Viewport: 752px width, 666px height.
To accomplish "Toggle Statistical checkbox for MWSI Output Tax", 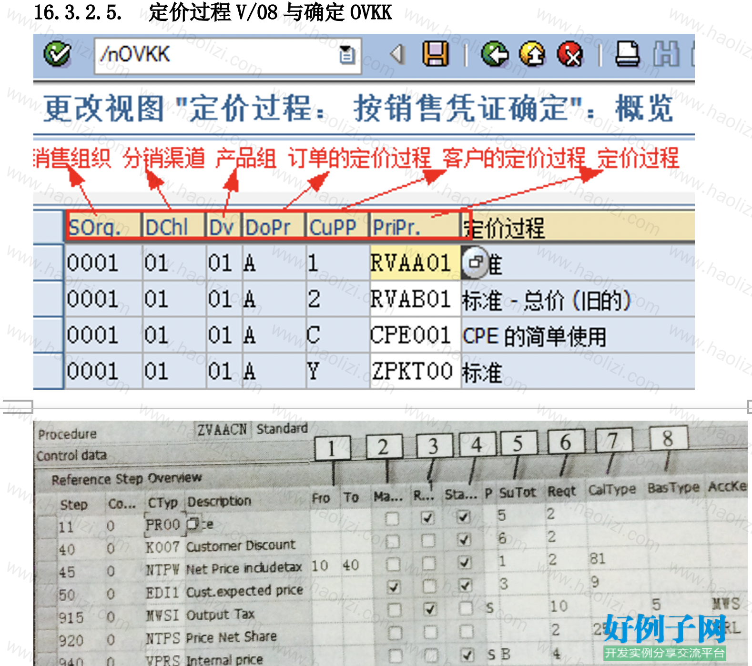I will [466, 608].
